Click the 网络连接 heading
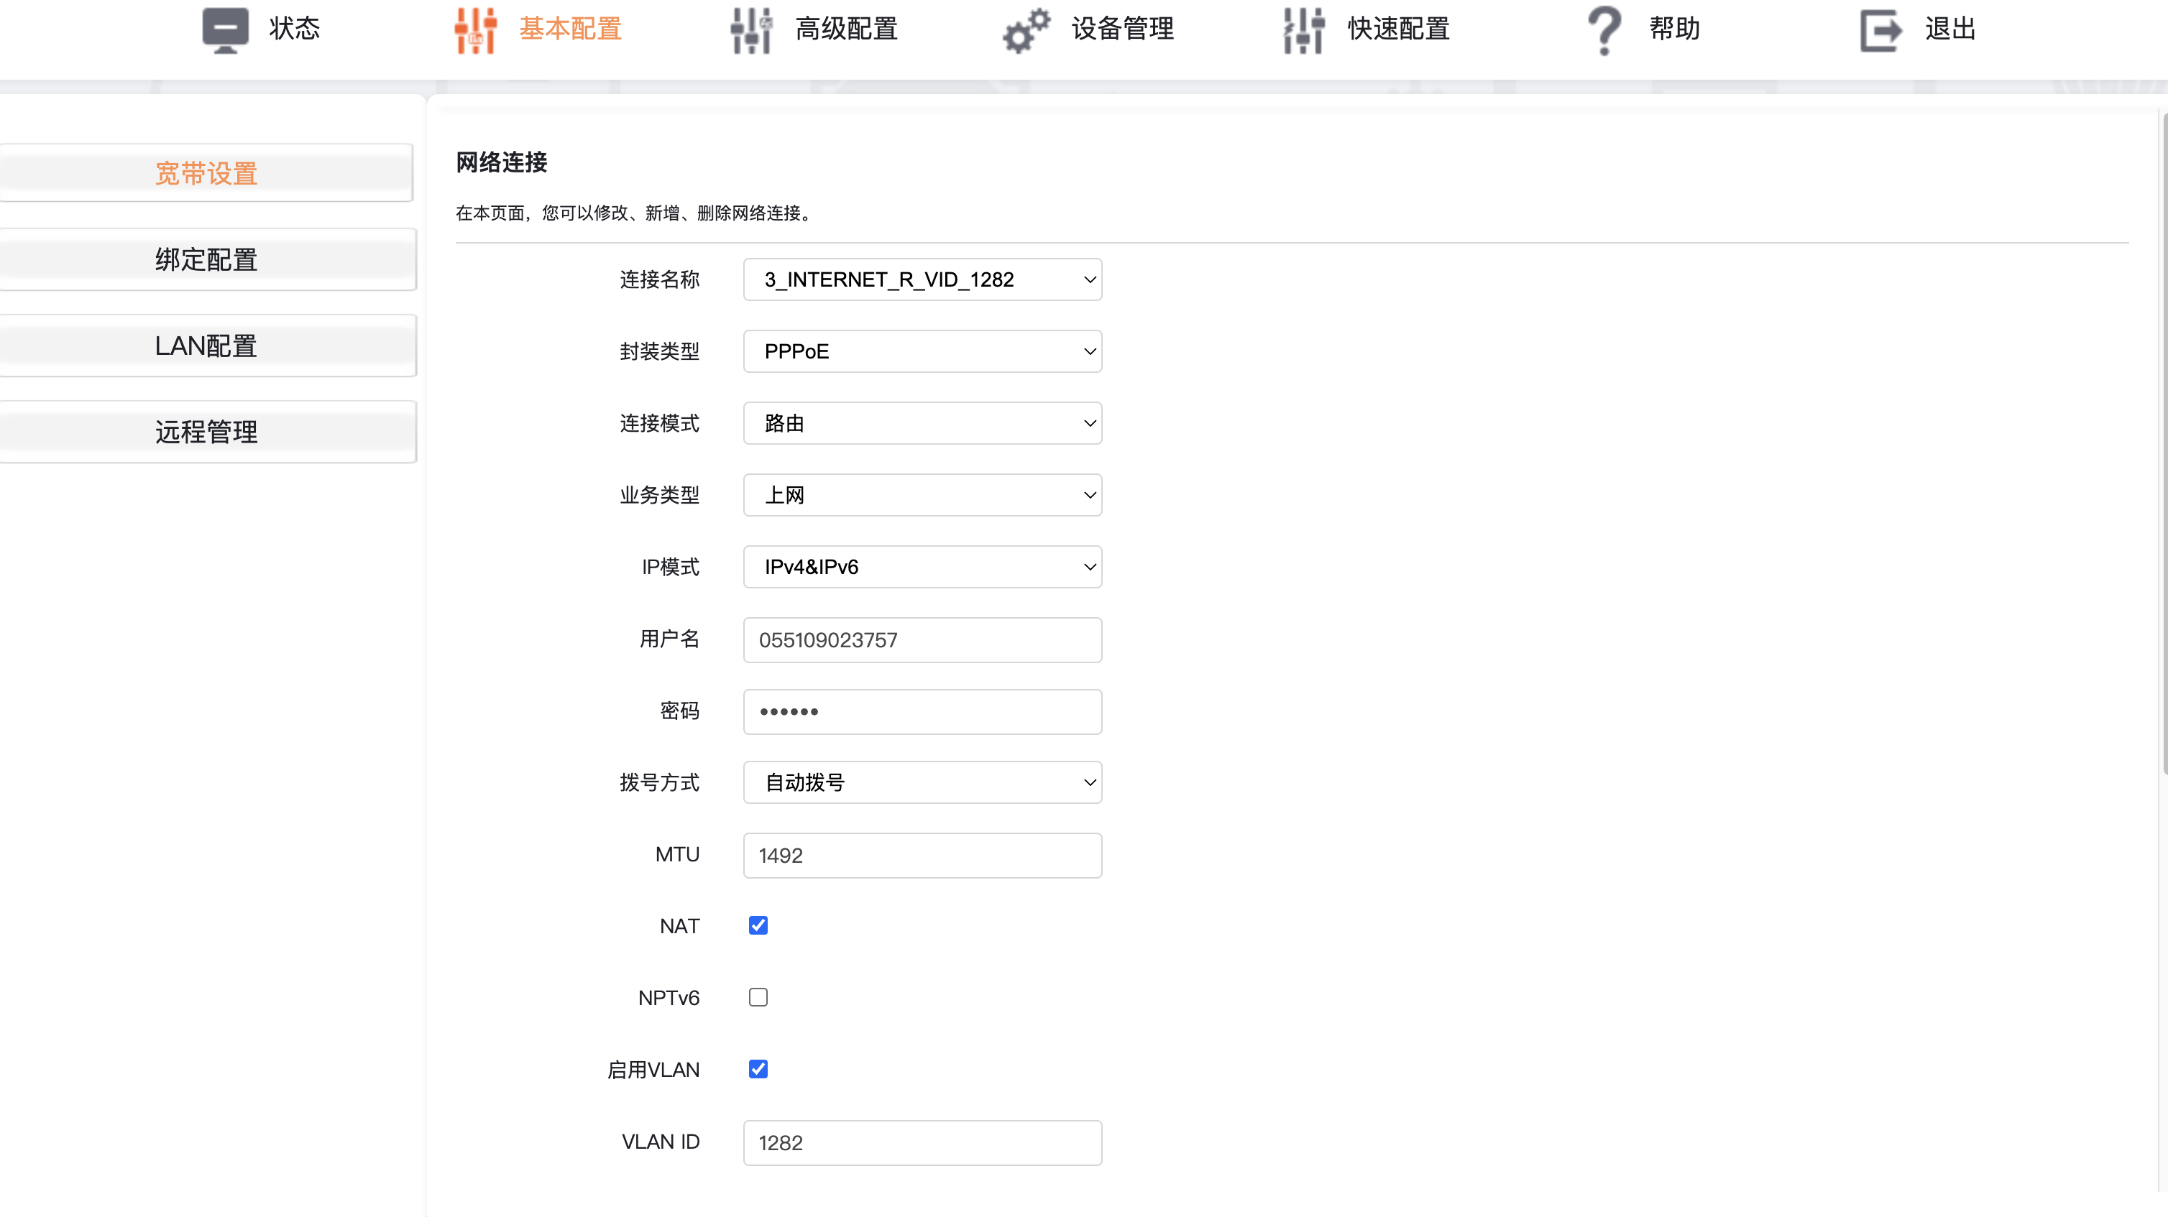 pos(502,162)
